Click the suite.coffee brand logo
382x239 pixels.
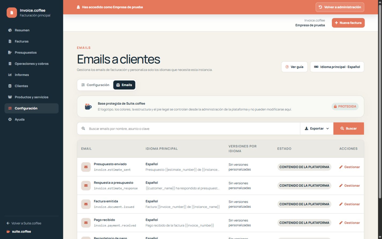tap(19, 231)
